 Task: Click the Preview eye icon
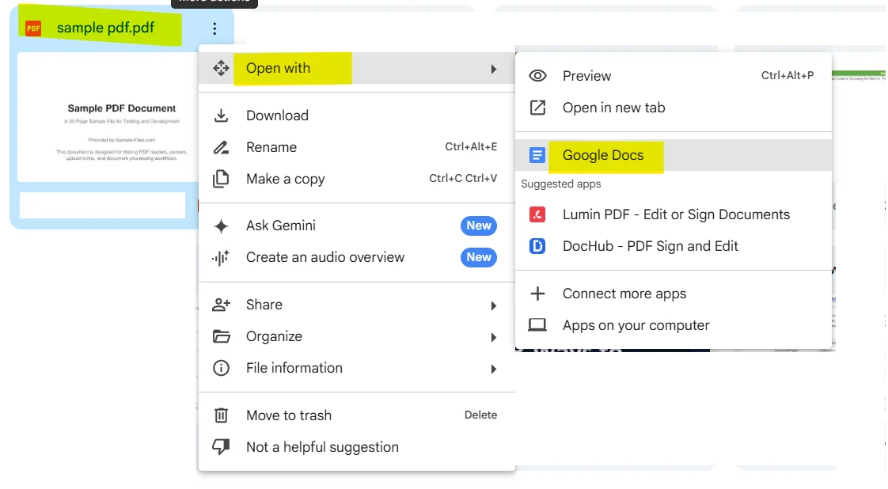click(537, 76)
